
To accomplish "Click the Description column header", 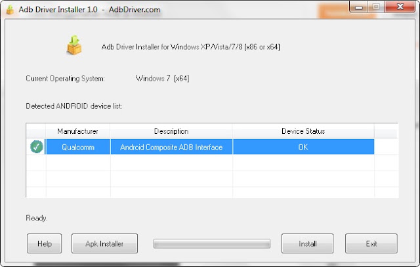I will (171, 131).
